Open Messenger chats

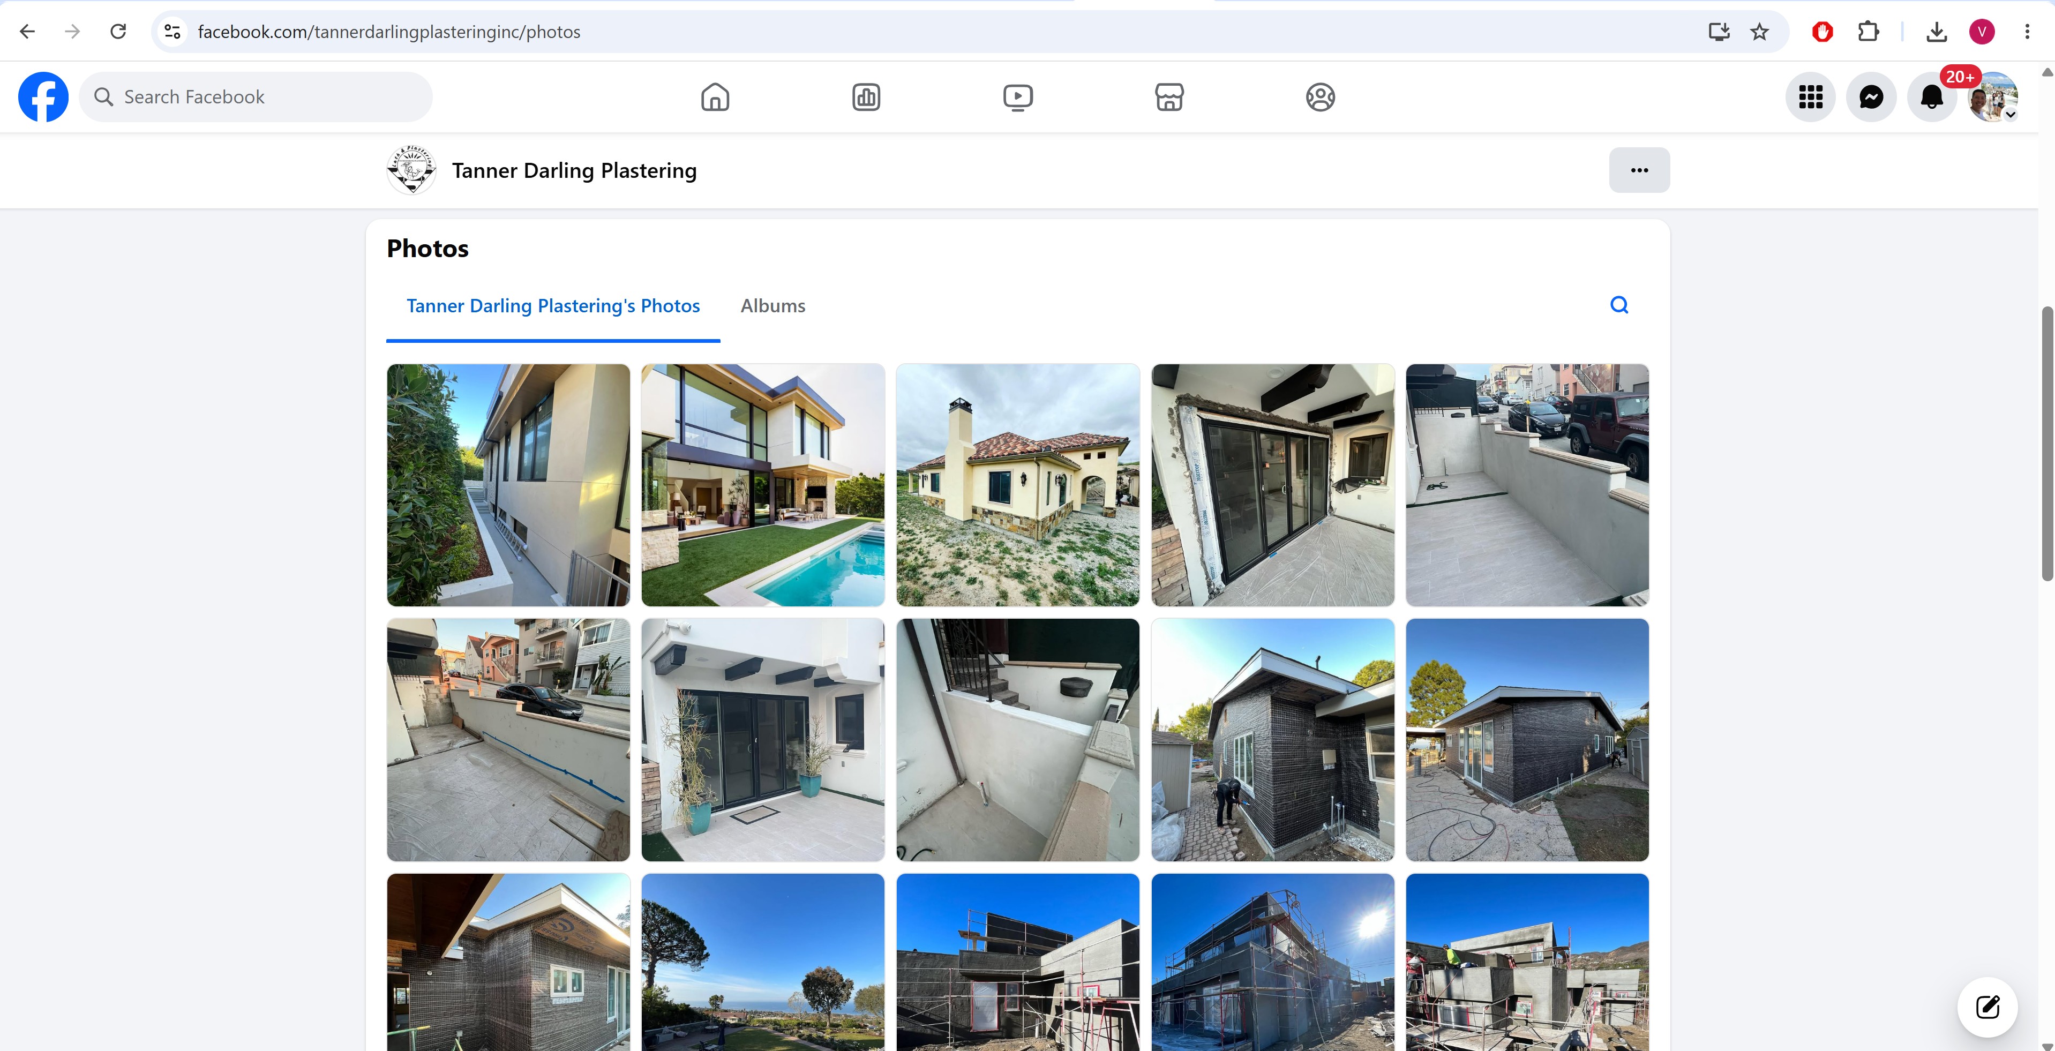pyautogui.click(x=1872, y=97)
